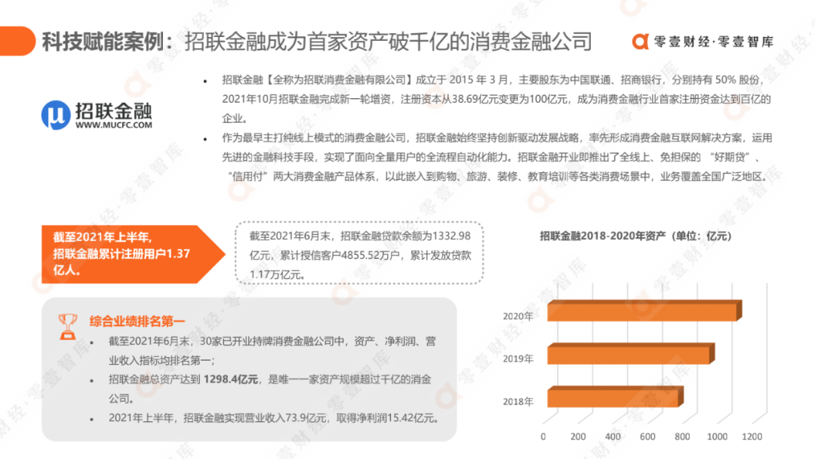This screenshot has width=815, height=459.
Task: Click the 1298.4亿元 bold figure
Action: [231, 380]
